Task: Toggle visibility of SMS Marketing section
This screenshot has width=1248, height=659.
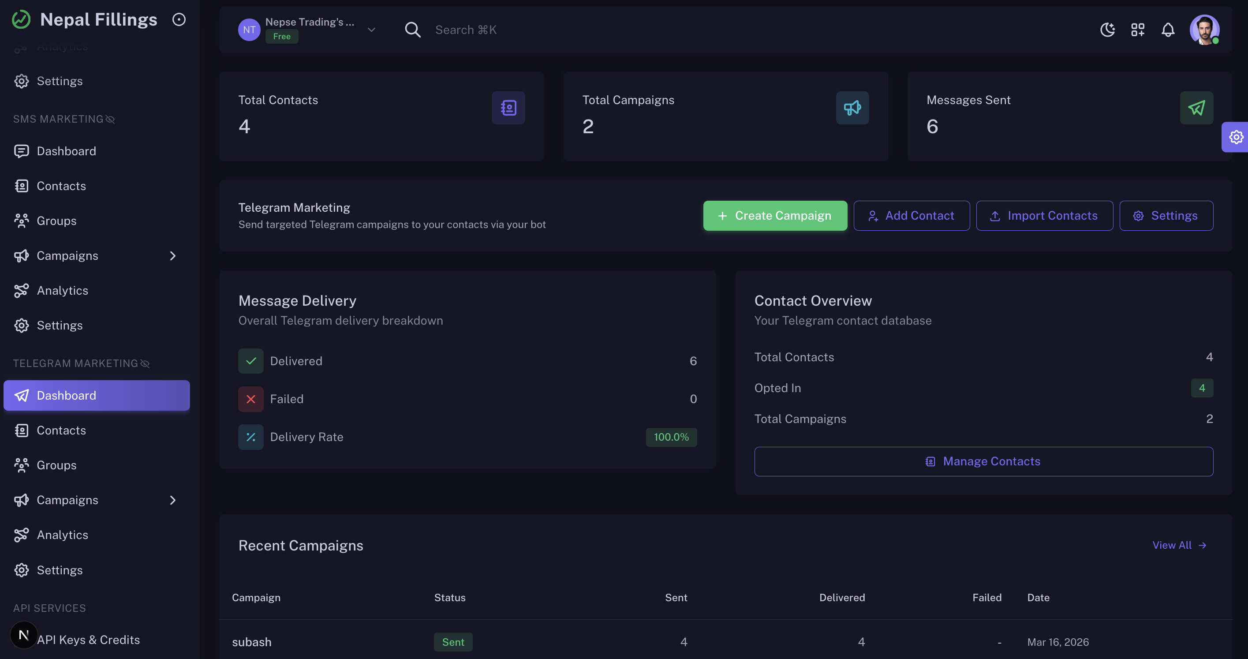Action: (x=110, y=119)
